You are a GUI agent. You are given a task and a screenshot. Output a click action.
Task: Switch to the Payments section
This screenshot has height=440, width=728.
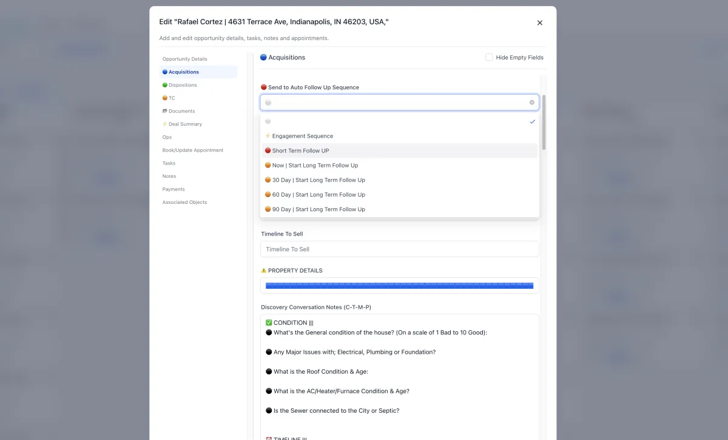[x=173, y=189]
